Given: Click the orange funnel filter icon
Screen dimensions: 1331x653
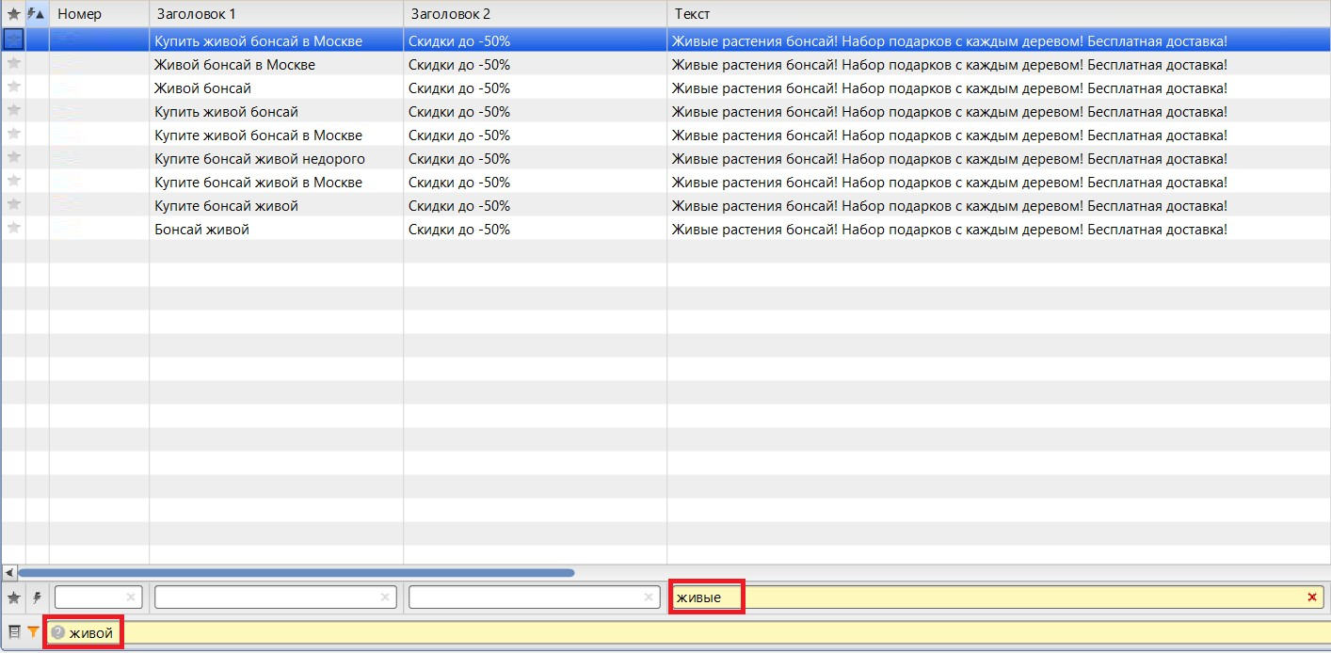Looking at the screenshot, I should (x=33, y=632).
